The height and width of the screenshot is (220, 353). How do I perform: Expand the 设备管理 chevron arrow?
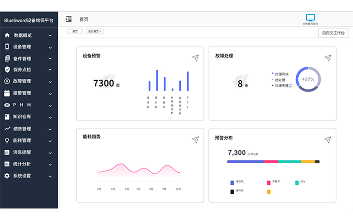click(x=50, y=47)
